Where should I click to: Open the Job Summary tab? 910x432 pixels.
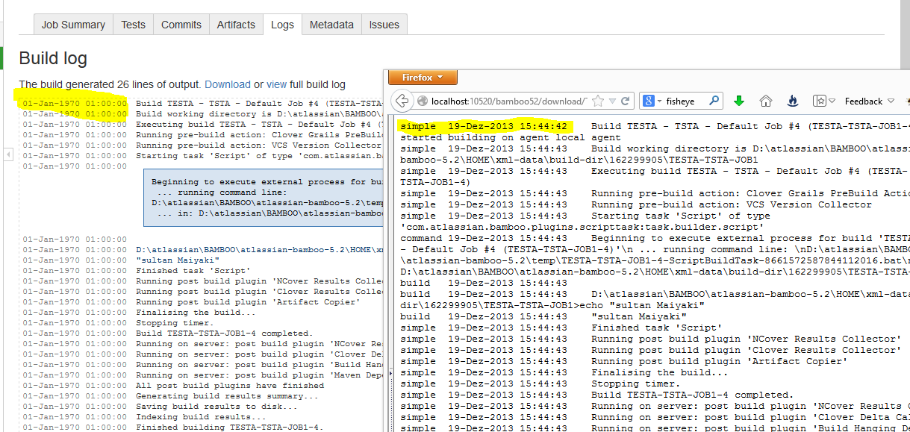tap(73, 25)
